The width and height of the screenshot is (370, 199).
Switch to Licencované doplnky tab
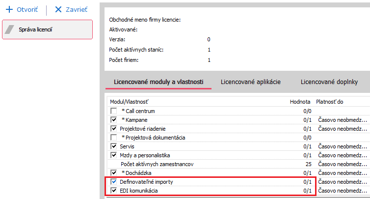(x=329, y=82)
